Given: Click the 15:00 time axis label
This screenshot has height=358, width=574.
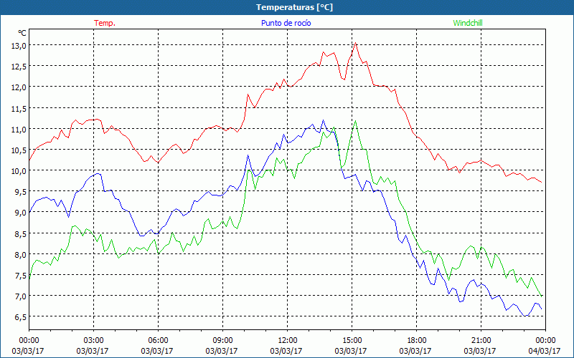Looking at the screenshot, I should tap(351, 341).
